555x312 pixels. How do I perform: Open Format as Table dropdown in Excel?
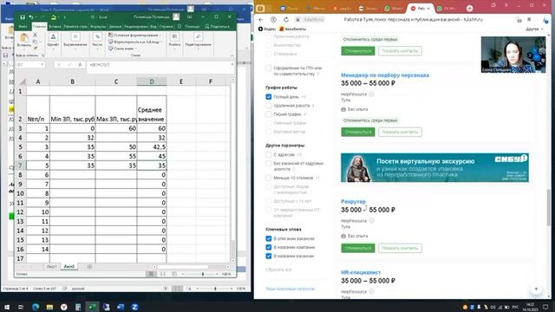[x=135, y=42]
